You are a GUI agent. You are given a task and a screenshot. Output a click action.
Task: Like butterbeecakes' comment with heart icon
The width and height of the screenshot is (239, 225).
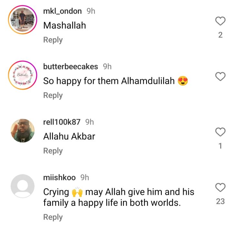pos(220,76)
